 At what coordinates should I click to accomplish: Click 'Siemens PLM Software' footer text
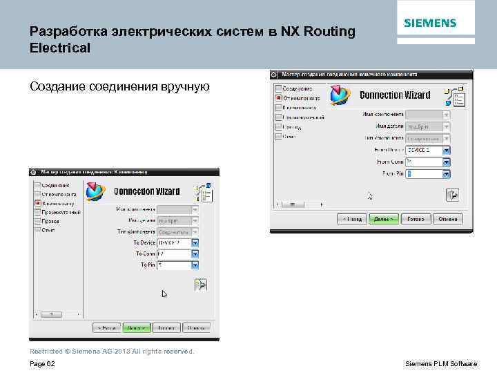point(441,364)
